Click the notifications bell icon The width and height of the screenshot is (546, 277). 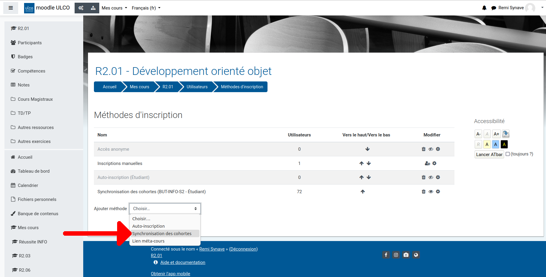click(484, 8)
